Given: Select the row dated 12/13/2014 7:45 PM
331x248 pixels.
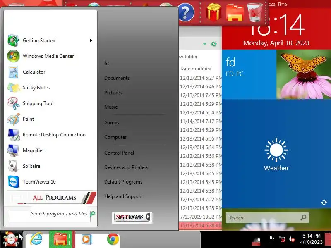Looking at the screenshot, I should pyautogui.click(x=200, y=95).
